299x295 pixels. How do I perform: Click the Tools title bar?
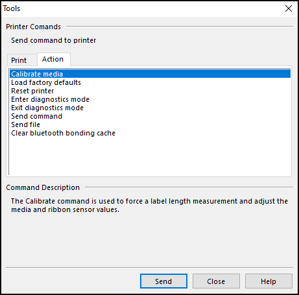pos(141,8)
